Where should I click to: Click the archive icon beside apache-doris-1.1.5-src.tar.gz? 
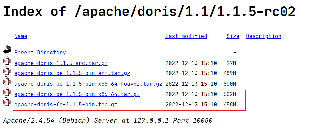click(7, 61)
